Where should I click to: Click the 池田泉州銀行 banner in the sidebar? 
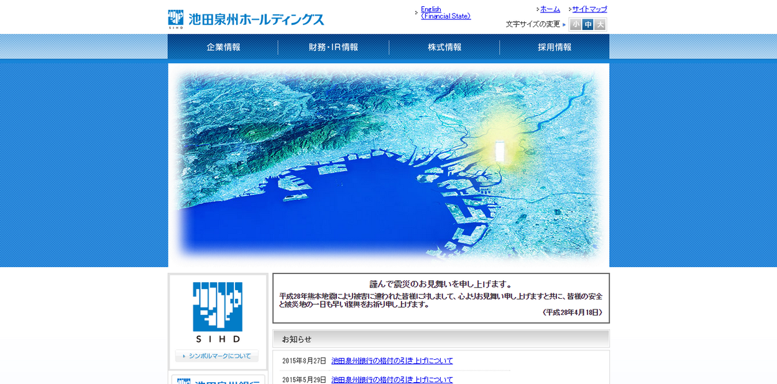(218, 380)
